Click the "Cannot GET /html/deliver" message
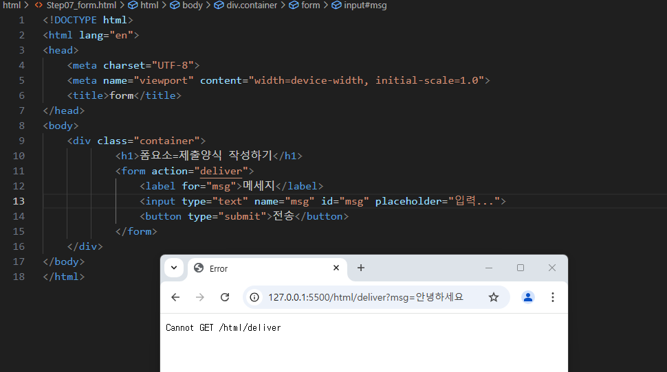 (x=223, y=328)
